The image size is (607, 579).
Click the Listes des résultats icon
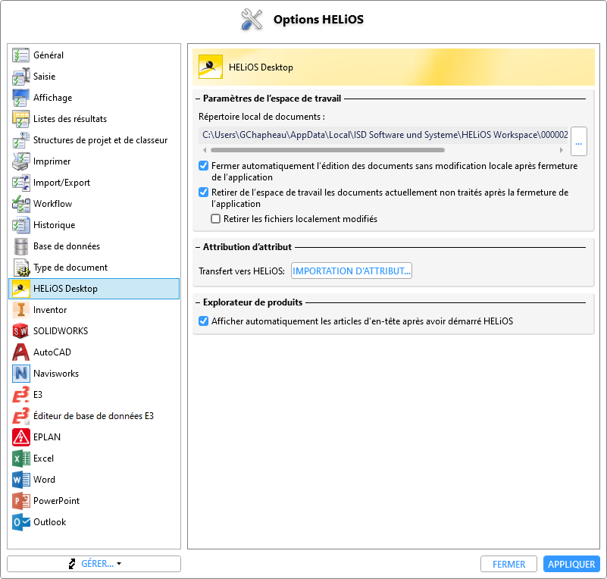click(x=21, y=119)
